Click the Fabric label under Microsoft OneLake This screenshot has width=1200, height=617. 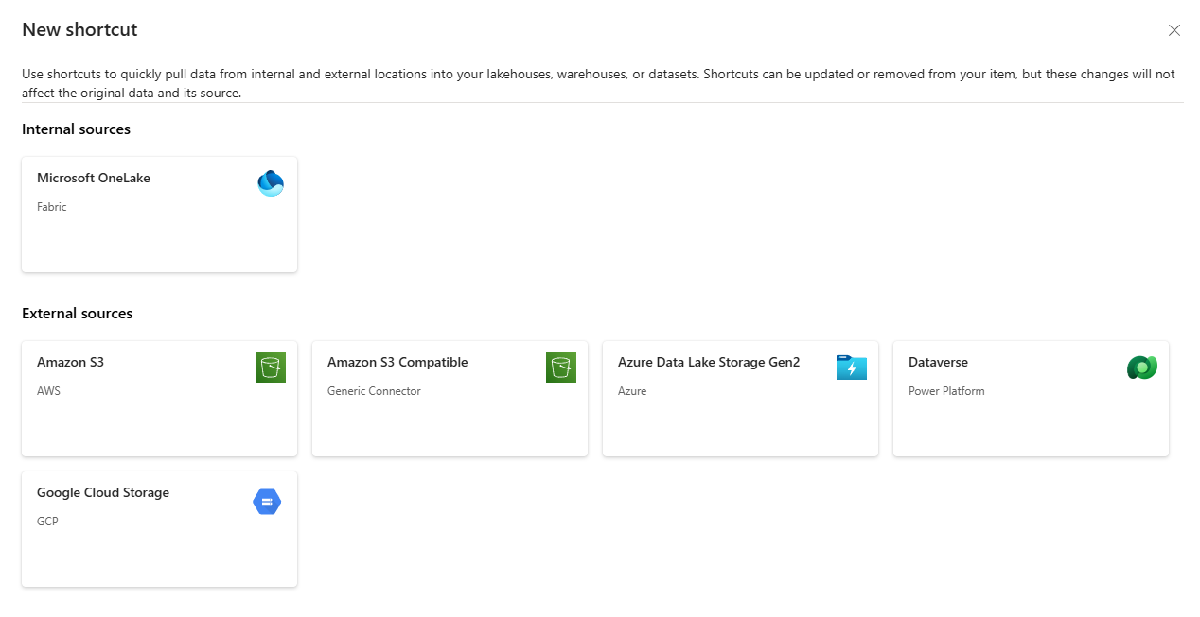click(52, 207)
